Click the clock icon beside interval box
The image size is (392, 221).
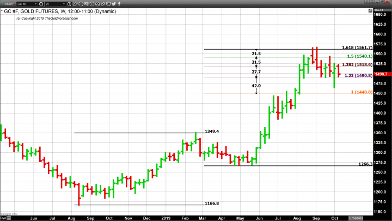[x=69, y=4]
